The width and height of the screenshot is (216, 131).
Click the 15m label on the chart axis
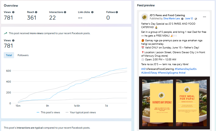(18, 106)
